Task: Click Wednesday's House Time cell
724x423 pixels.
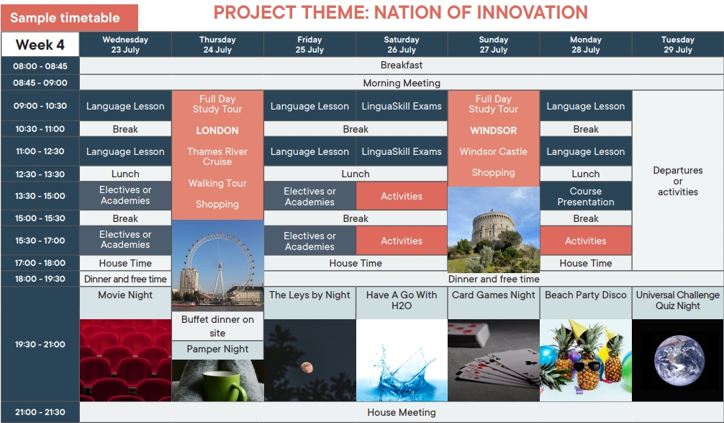Action: click(x=125, y=262)
